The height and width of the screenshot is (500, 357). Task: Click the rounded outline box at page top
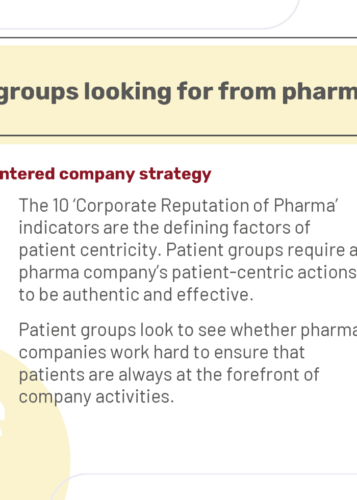150,14
